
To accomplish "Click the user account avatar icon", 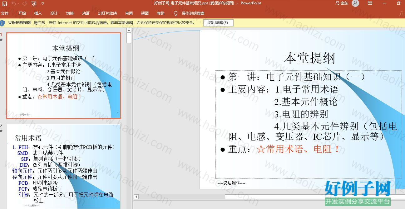I will click(x=355, y=3).
